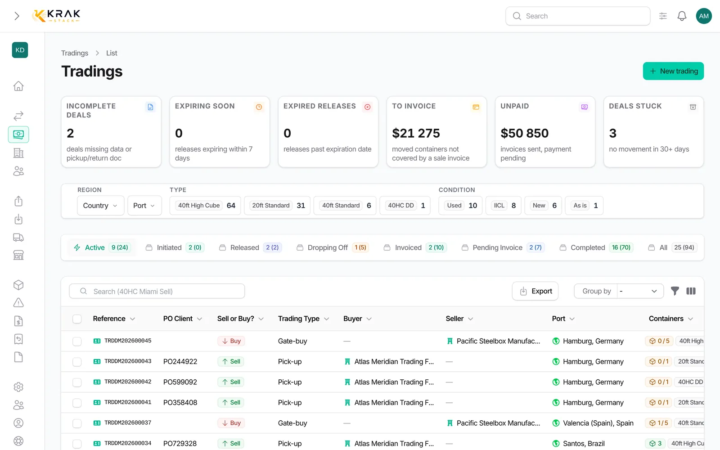The height and width of the screenshot is (450, 720).
Task: Click the Export button
Action: (535, 291)
